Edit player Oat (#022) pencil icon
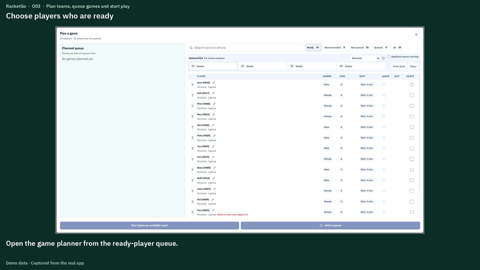480x270 pixels. coord(213,125)
